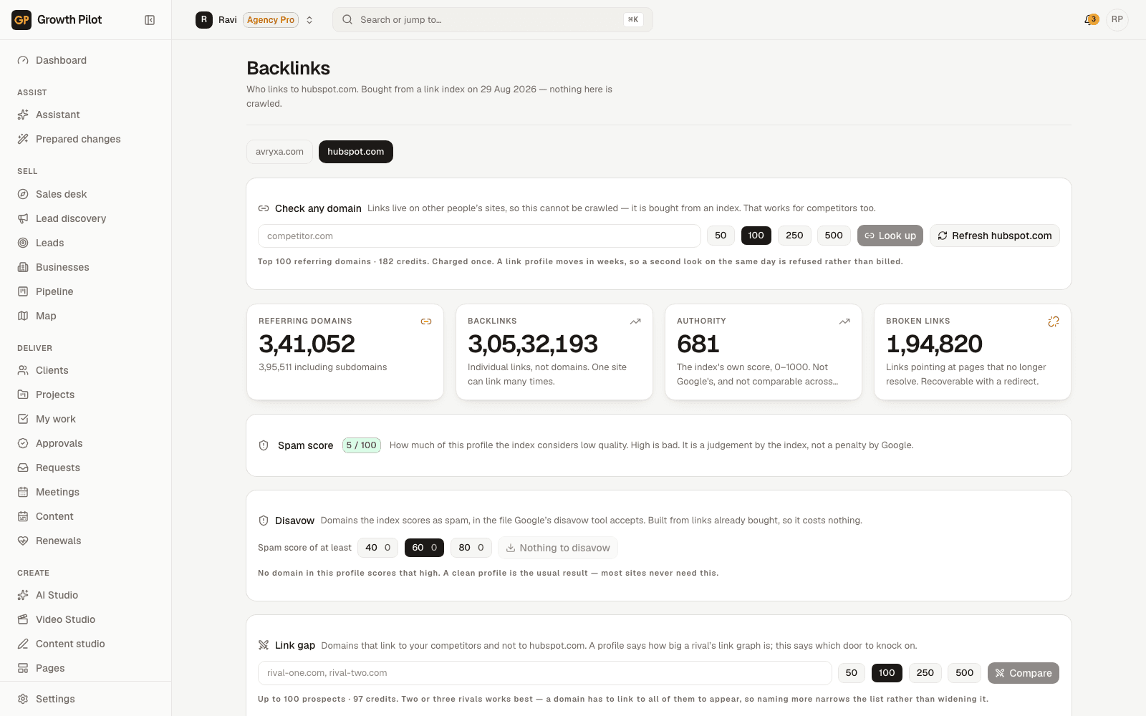Select 250 prospects in Link gap
Viewport: 1146px width, 716px height.
point(925,673)
